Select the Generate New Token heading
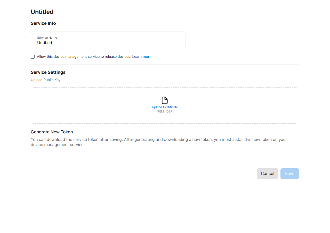Screen dimensions: 330x233 (52, 132)
